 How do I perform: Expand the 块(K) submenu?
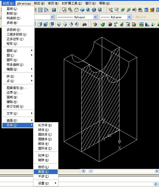coord(18,76)
